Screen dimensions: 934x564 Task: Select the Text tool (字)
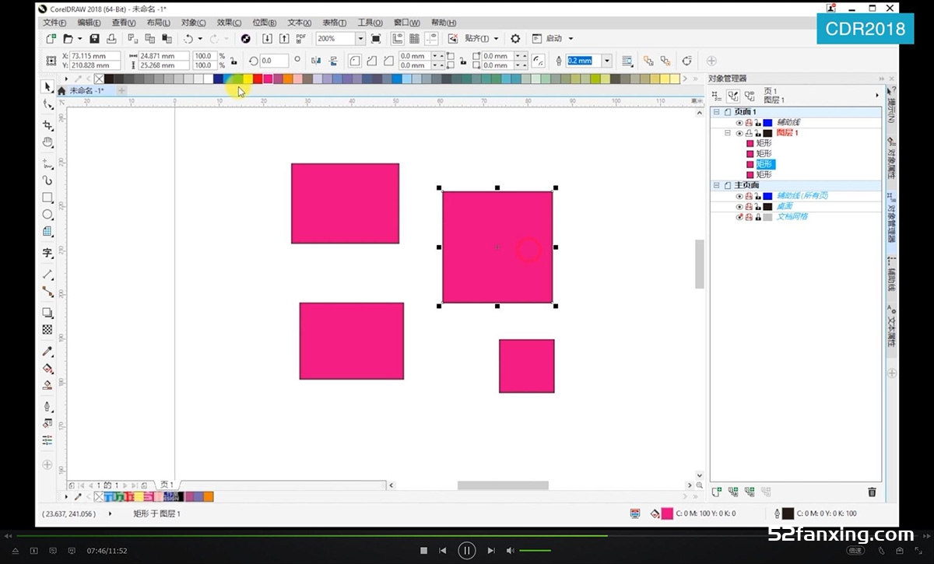coord(47,254)
